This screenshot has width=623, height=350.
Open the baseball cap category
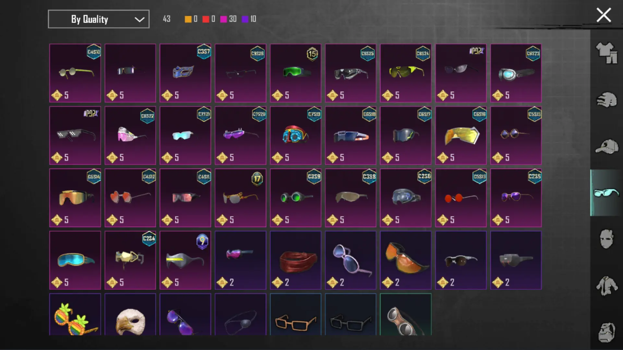[x=606, y=146]
